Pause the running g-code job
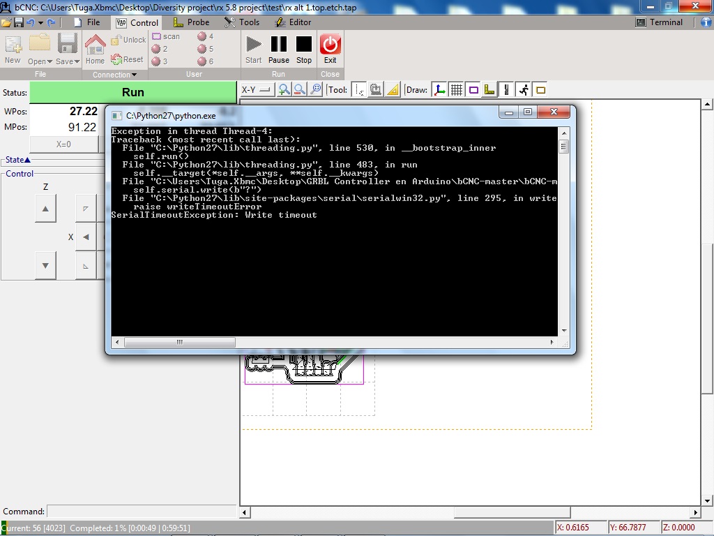Screen dimensions: 714x536 (279, 50)
